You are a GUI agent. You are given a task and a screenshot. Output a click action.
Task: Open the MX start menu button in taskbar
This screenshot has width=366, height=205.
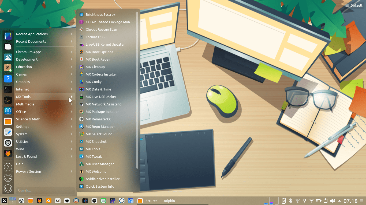click(4, 201)
